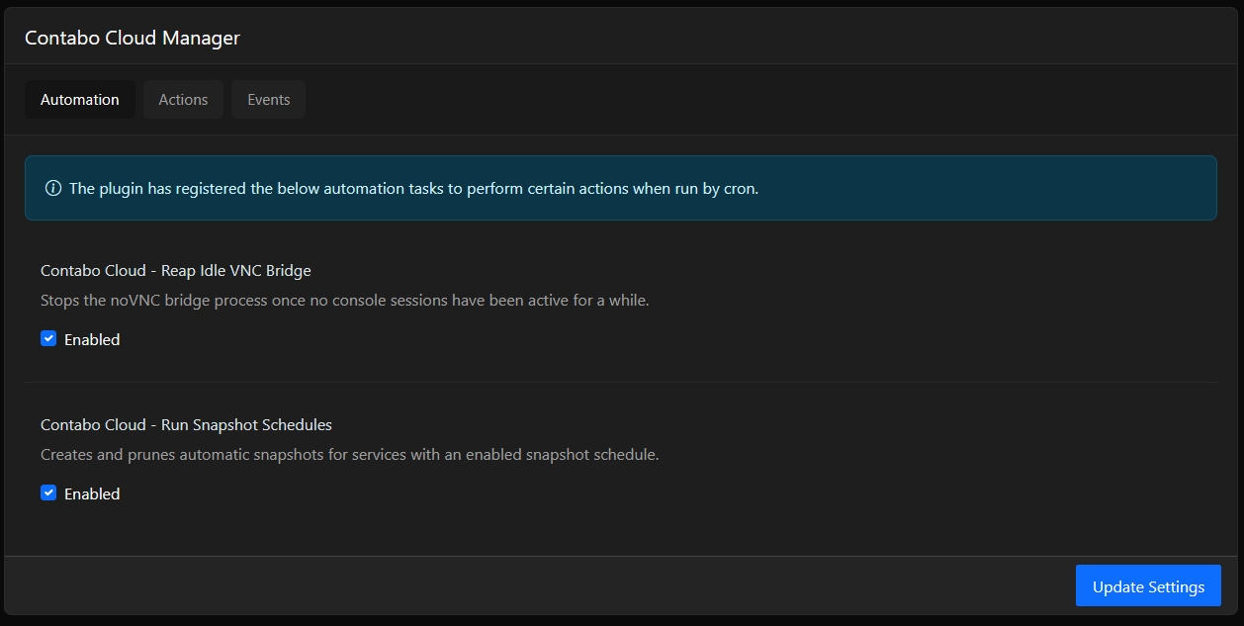Toggle Enabled checkbox for Reap Idle VNC Bridge
The width and height of the screenshot is (1244, 626).
point(48,338)
